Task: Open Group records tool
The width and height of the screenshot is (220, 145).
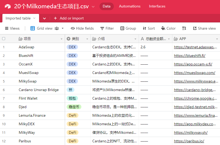Action: click(x=128, y=28)
